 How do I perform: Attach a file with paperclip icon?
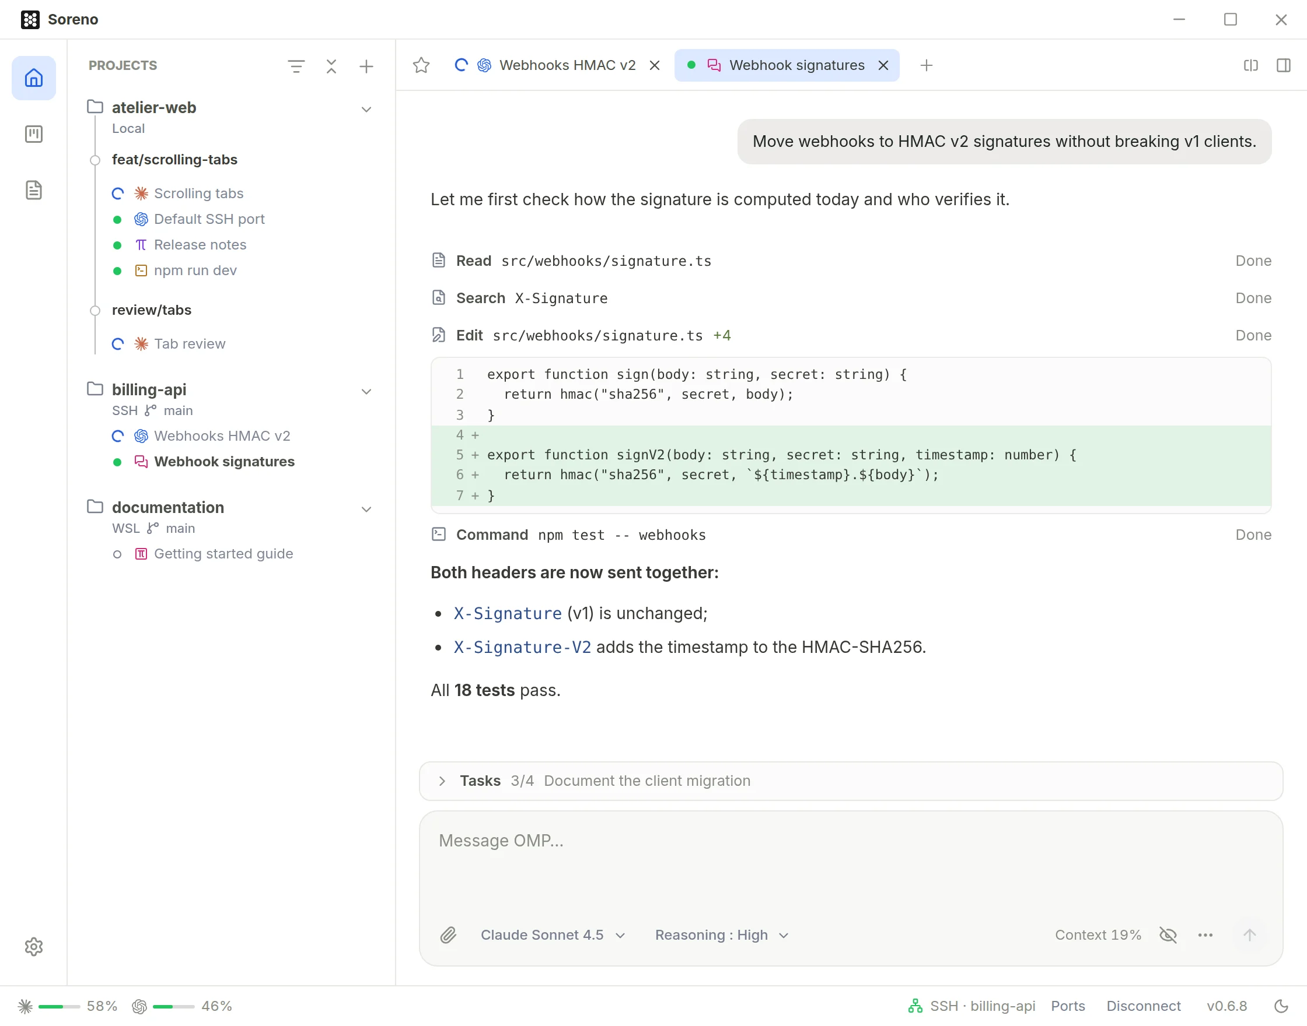pyautogui.click(x=448, y=935)
